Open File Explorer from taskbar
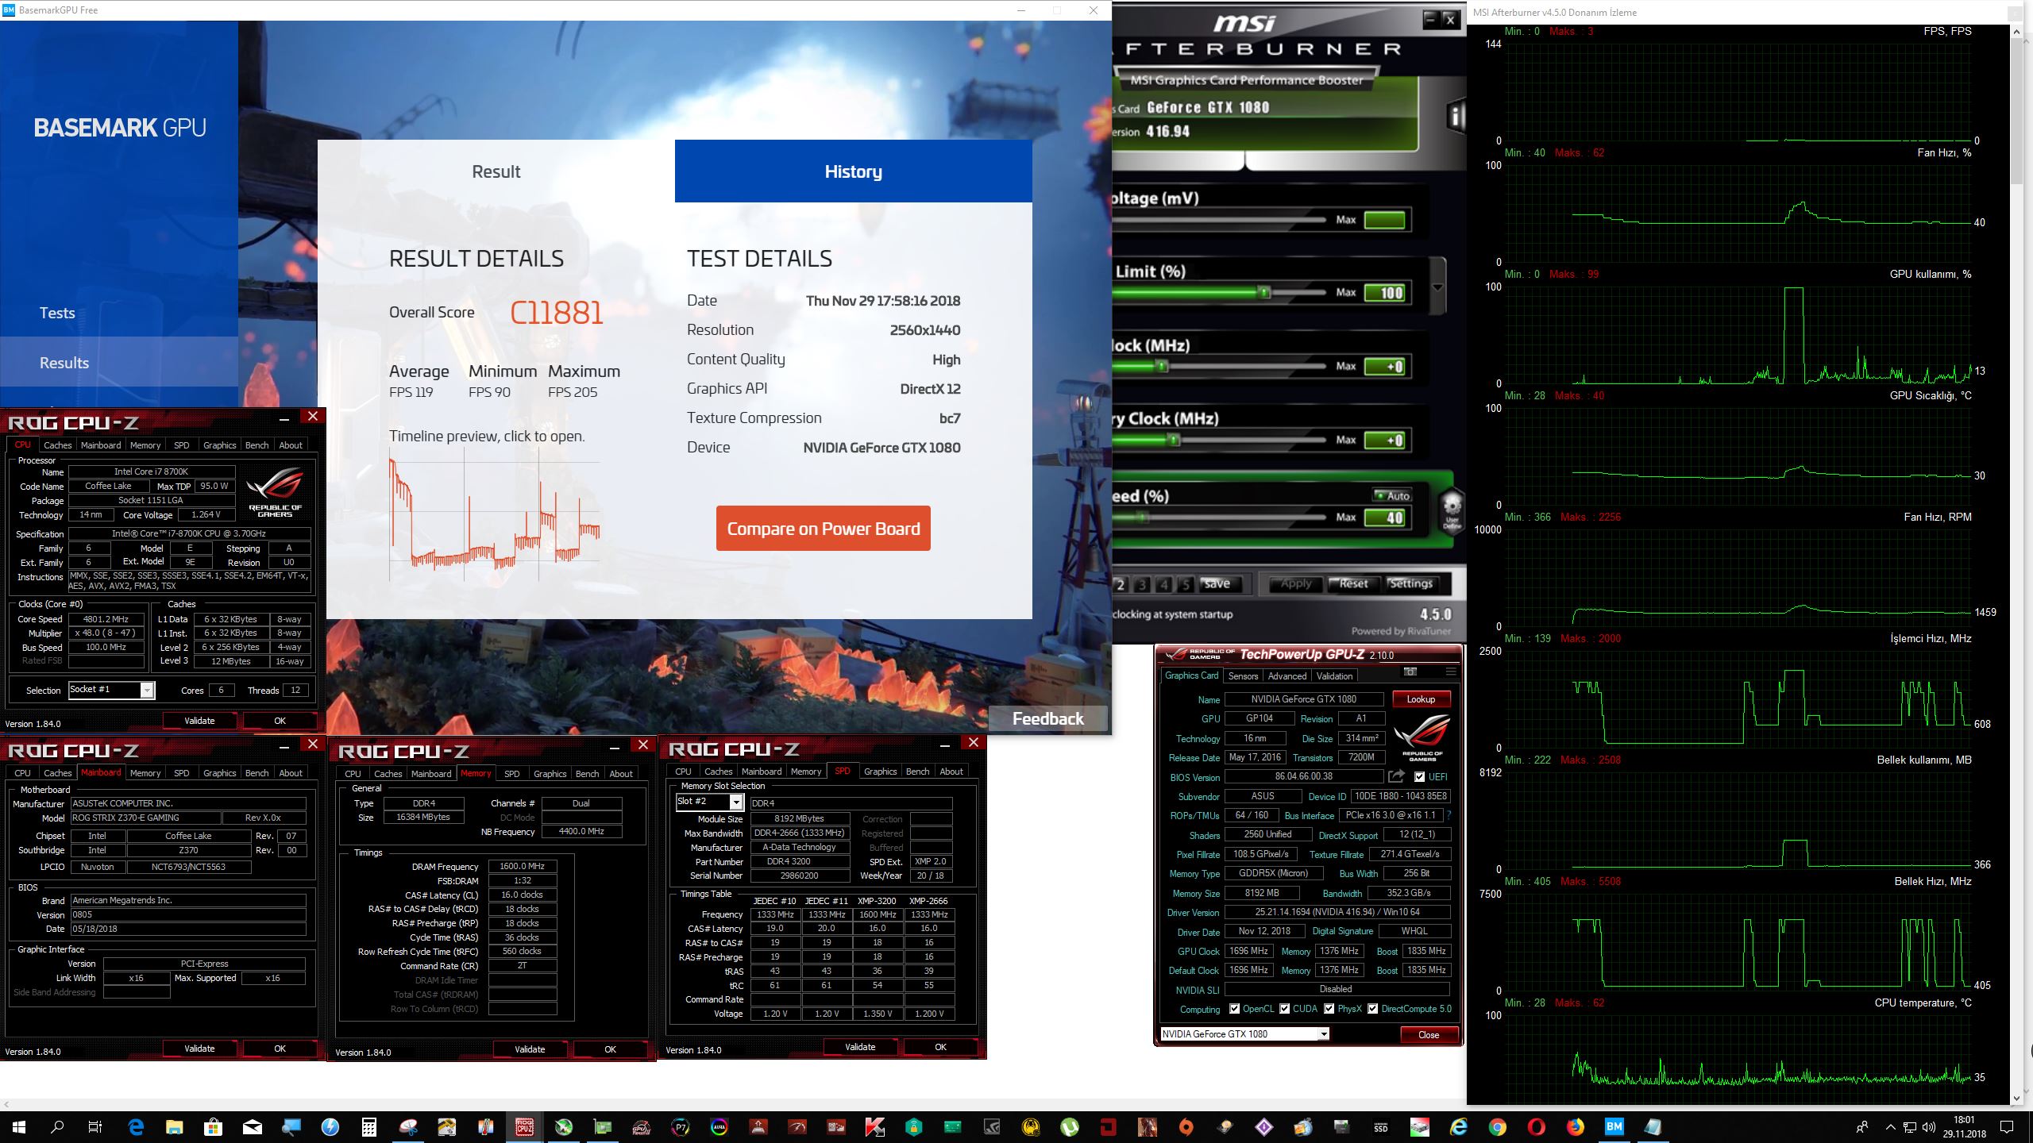The width and height of the screenshot is (2033, 1143). tap(174, 1126)
